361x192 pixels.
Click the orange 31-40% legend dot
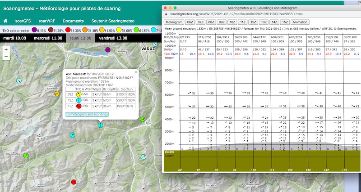[85, 30]
